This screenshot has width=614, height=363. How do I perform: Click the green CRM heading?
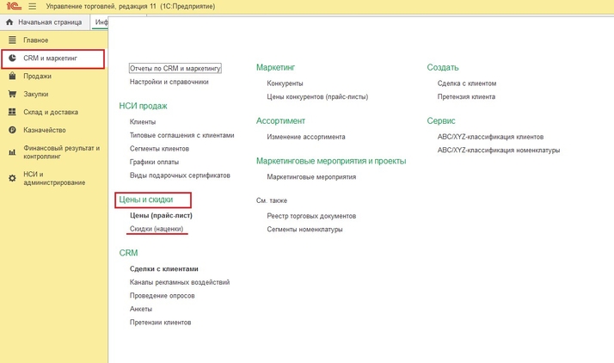coord(128,253)
